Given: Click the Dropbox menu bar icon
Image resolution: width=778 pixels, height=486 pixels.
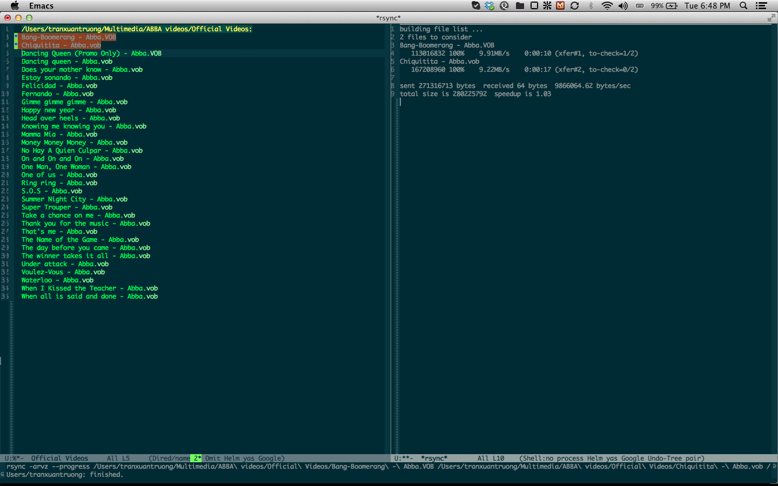Looking at the screenshot, I should (x=489, y=5).
